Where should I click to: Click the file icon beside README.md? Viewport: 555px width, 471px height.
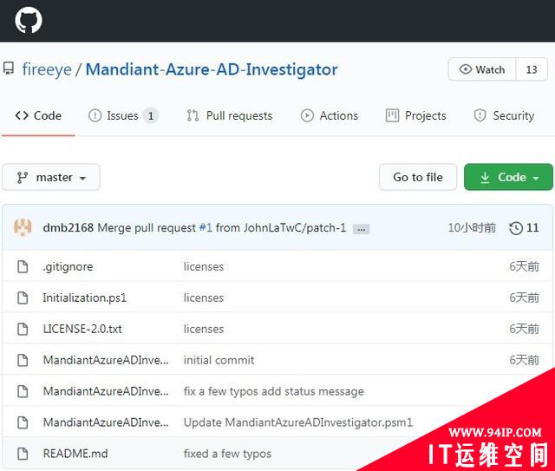pos(23,454)
